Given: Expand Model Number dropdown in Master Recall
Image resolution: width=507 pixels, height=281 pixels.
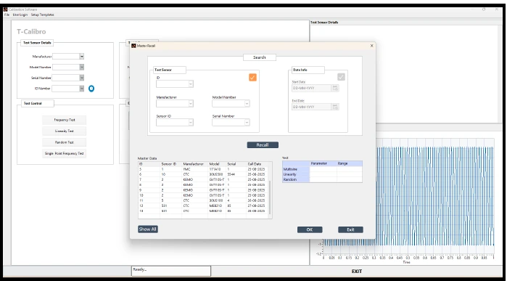Looking at the screenshot, I should [x=247, y=104].
